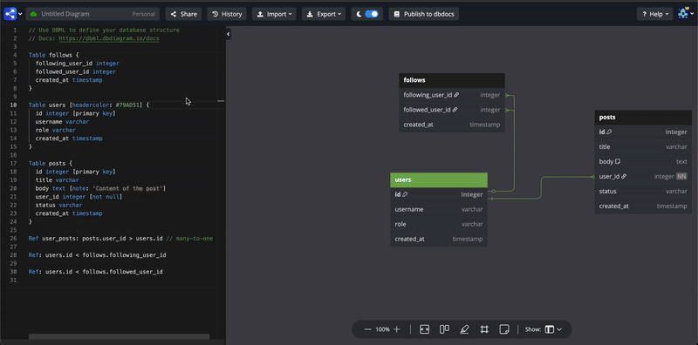
Task: Click headercolor #79AD51 code value
Action: [x=128, y=105]
